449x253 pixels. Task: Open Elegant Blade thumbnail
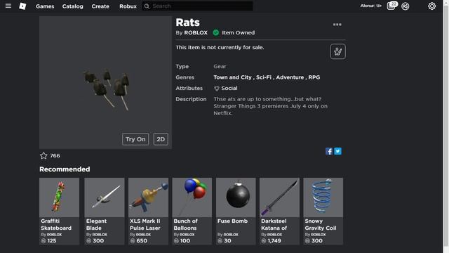(x=105, y=197)
